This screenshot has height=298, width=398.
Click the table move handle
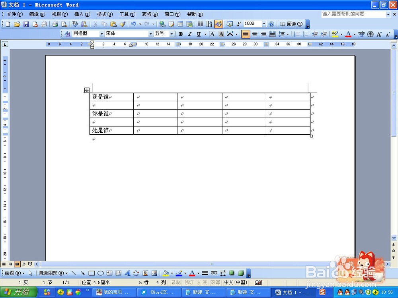point(87,90)
